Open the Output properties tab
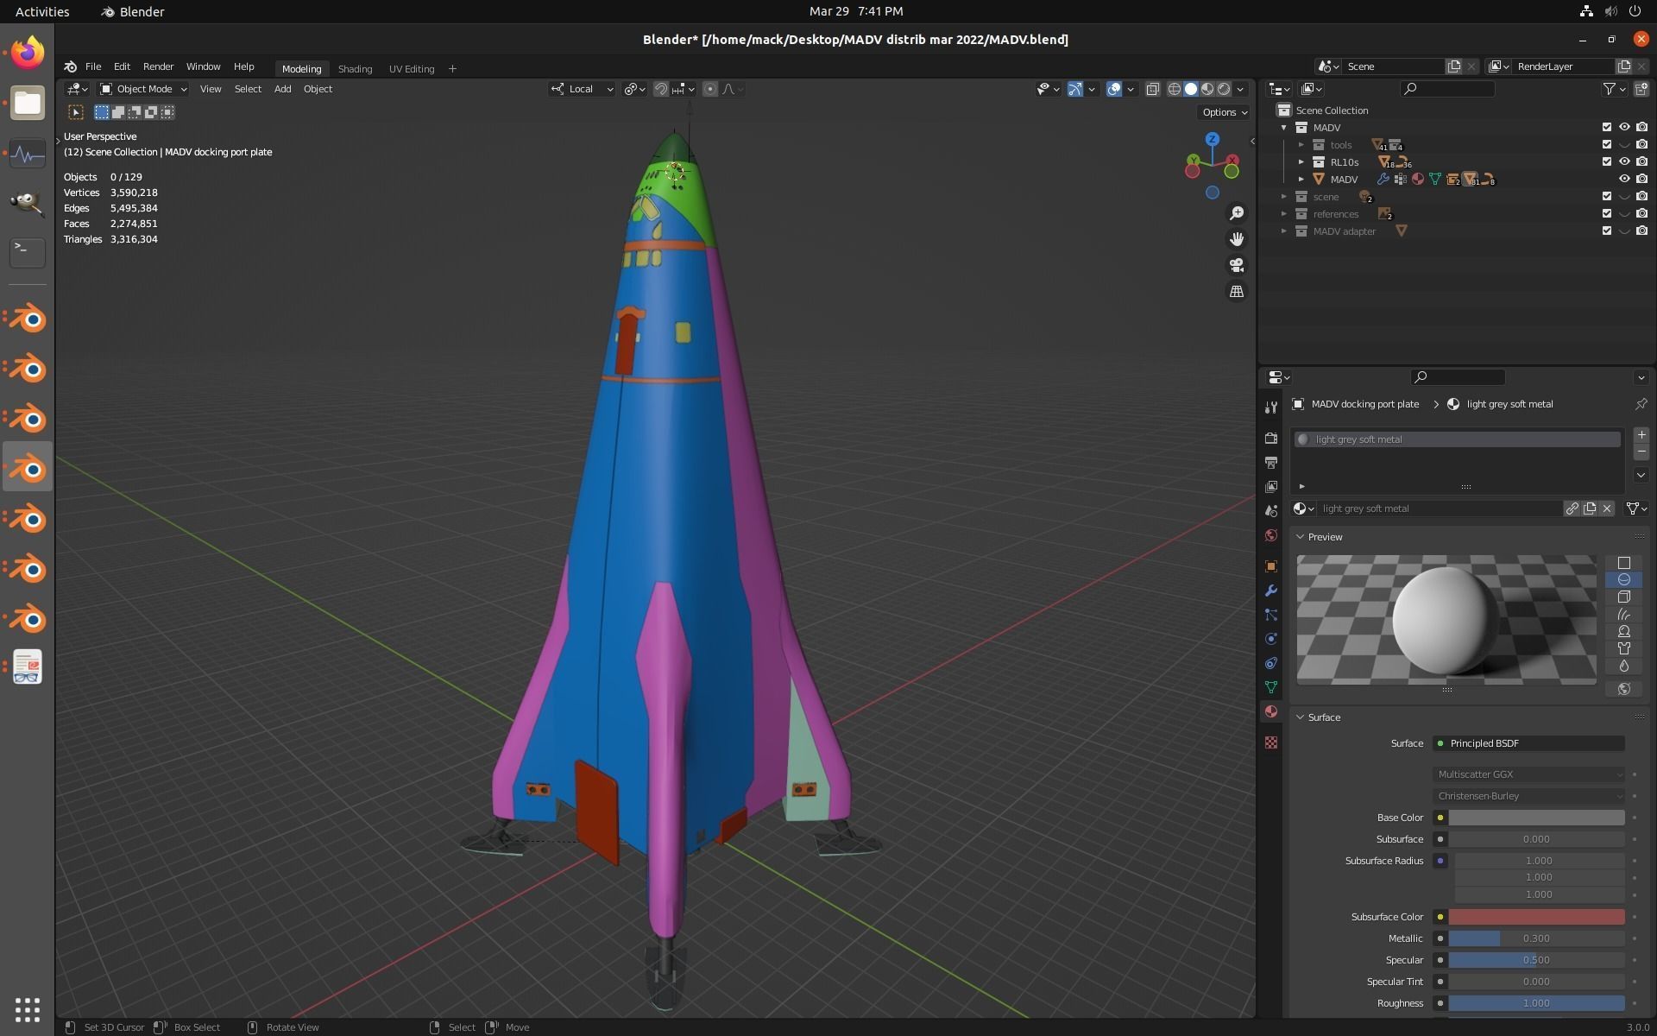1657x1036 pixels. 1270,463
